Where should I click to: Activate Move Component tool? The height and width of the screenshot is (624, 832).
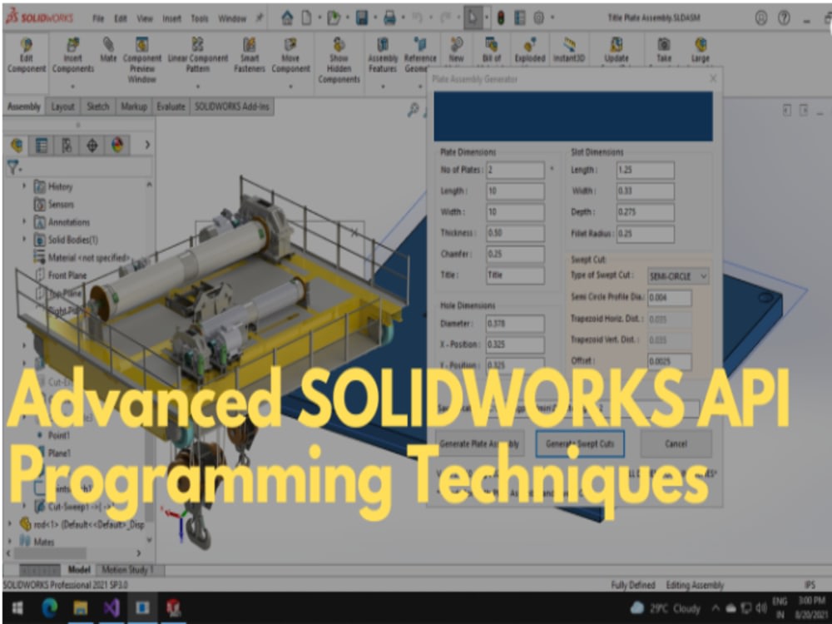point(290,55)
